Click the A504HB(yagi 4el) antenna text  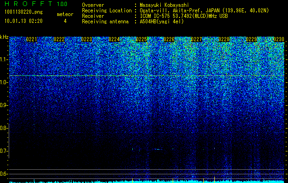pyautogui.click(x=162, y=22)
